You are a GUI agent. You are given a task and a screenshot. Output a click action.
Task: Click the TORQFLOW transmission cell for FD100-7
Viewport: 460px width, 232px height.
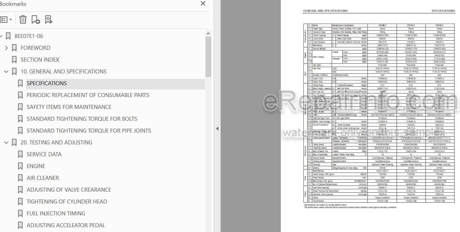[x=382, y=201]
